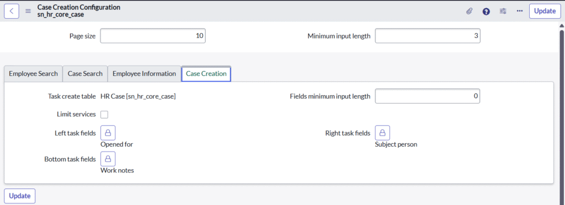Unlock the Bottom task fields lock
The height and width of the screenshot is (205, 565).
coord(108,159)
